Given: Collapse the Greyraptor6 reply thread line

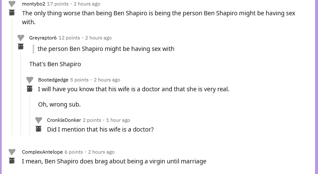Looking at the screenshot, I should (x=21, y=93).
